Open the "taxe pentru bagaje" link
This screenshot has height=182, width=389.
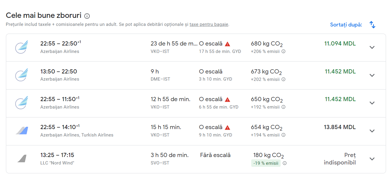coord(209,24)
